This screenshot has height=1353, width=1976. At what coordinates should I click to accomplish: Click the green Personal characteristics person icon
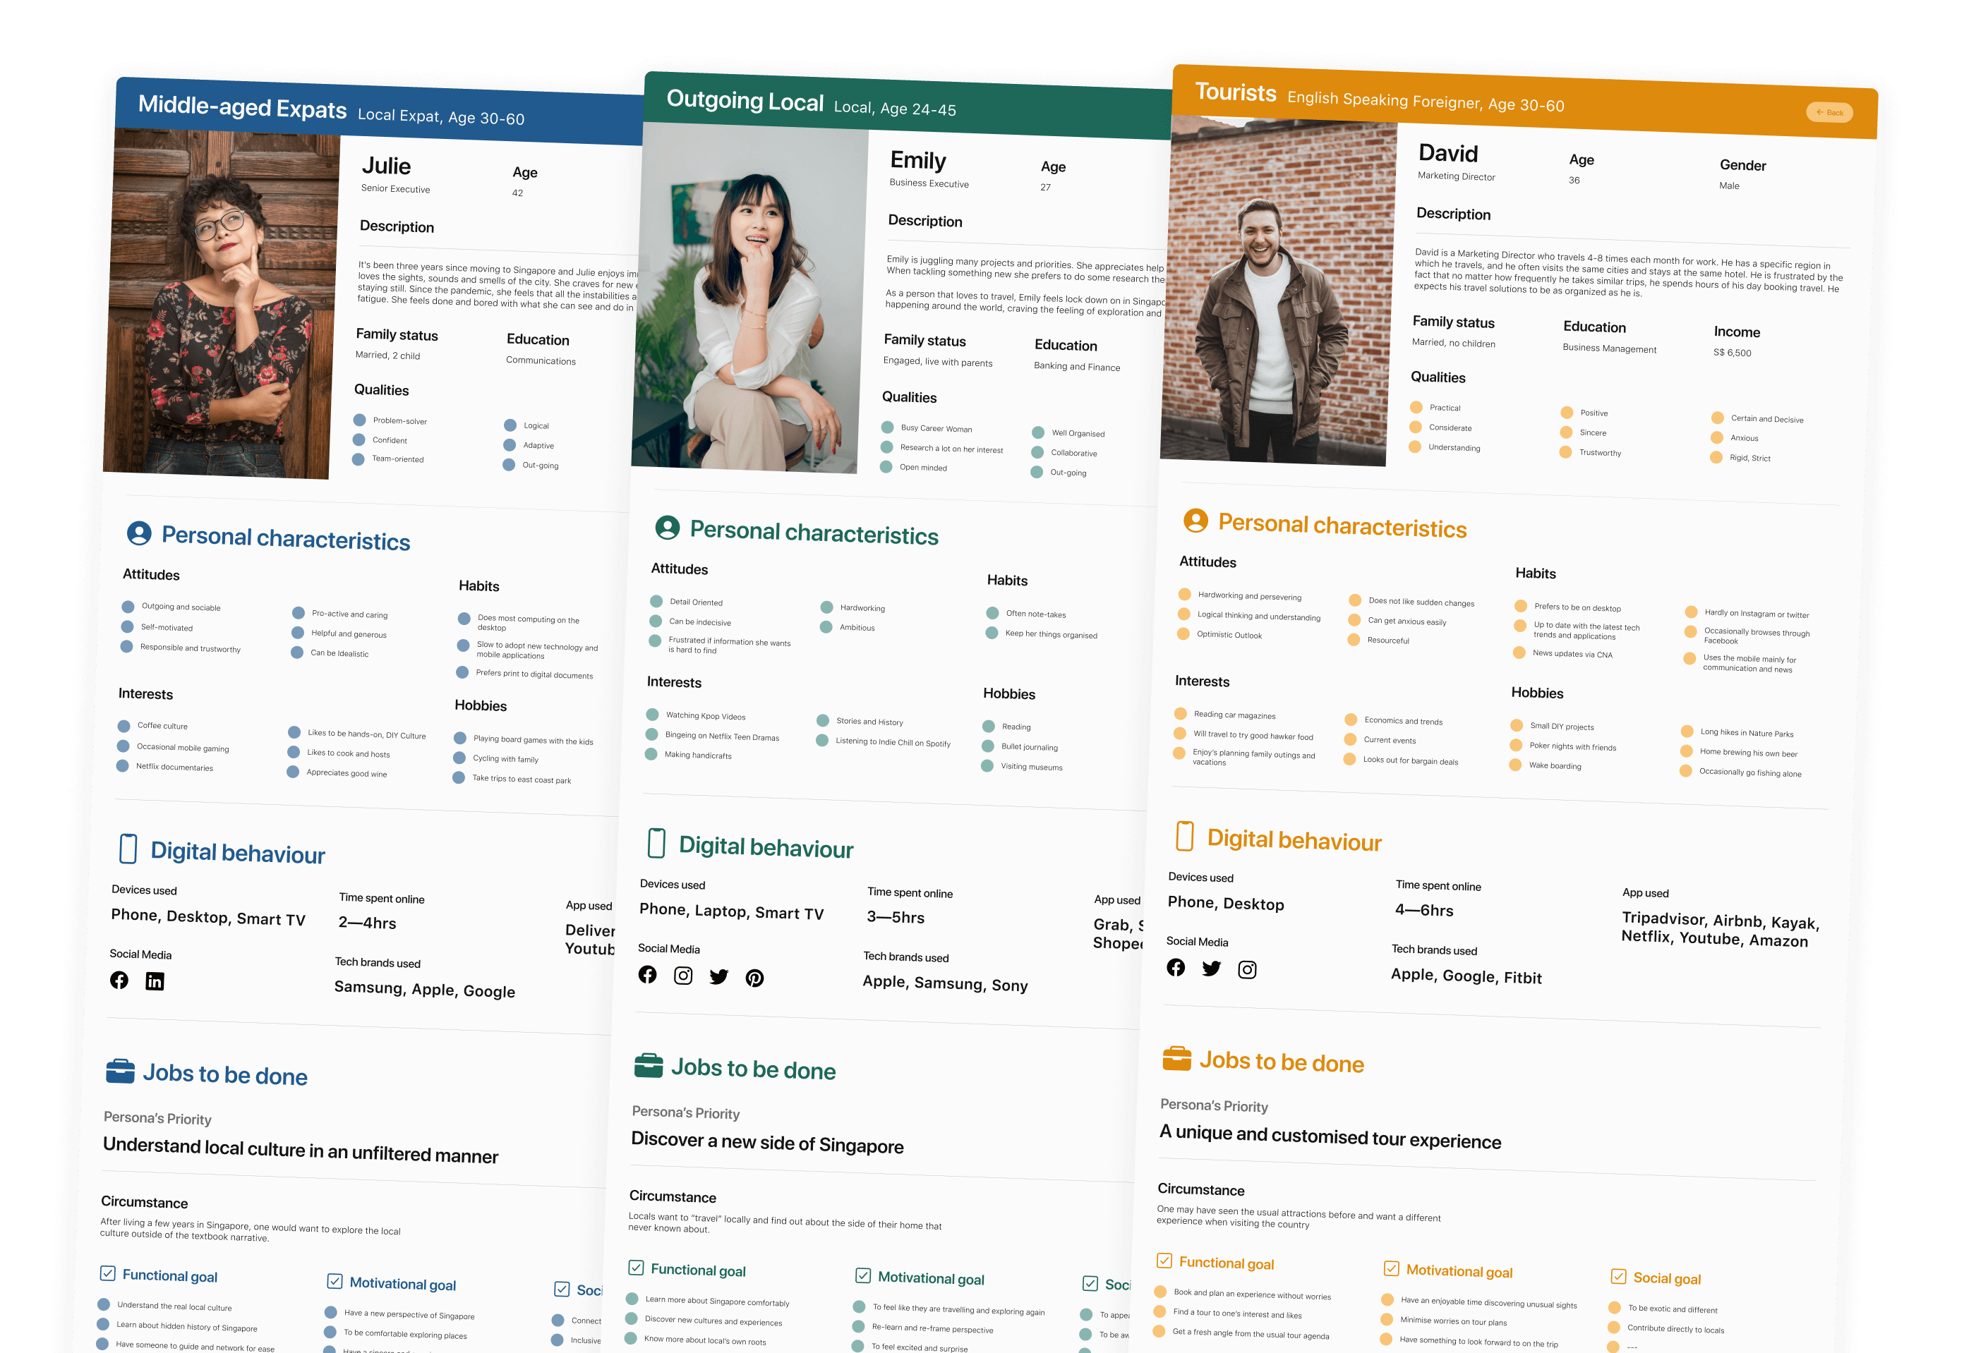pos(668,528)
